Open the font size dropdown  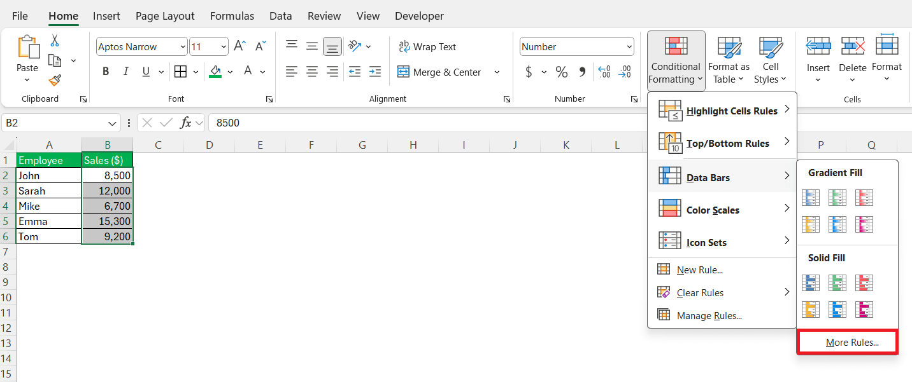point(224,46)
